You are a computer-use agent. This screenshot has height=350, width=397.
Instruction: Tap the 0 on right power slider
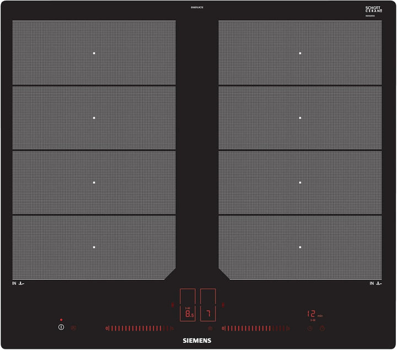click(x=224, y=328)
